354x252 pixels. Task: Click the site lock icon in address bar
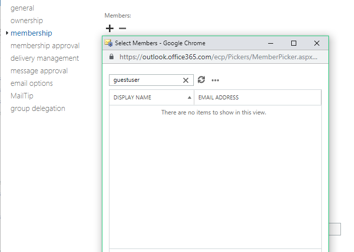[111, 57]
